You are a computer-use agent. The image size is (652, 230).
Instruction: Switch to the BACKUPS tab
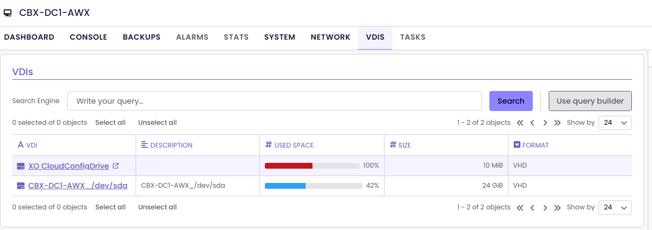coord(141,37)
